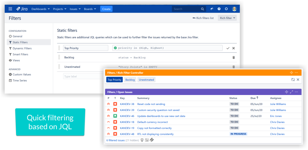This screenshot has height=150, width=308.
Task: Open the Rich filter dropdown
Action: pyautogui.click(x=227, y=18)
